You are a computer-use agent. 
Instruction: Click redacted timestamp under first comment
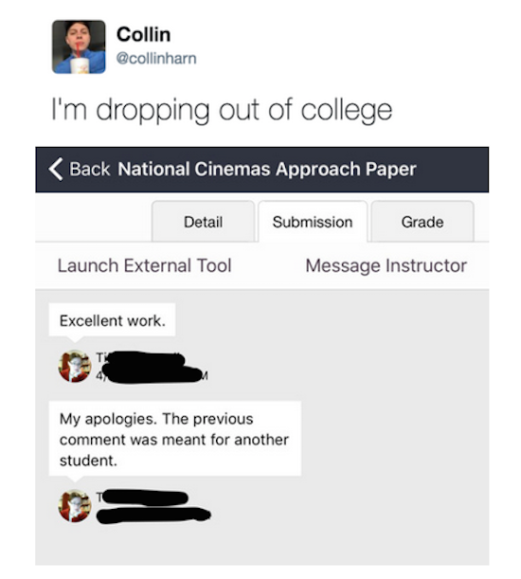pos(153,375)
